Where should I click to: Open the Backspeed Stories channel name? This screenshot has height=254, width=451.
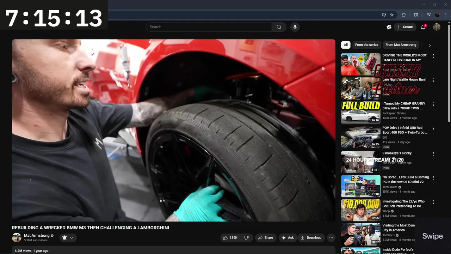coord(394,113)
